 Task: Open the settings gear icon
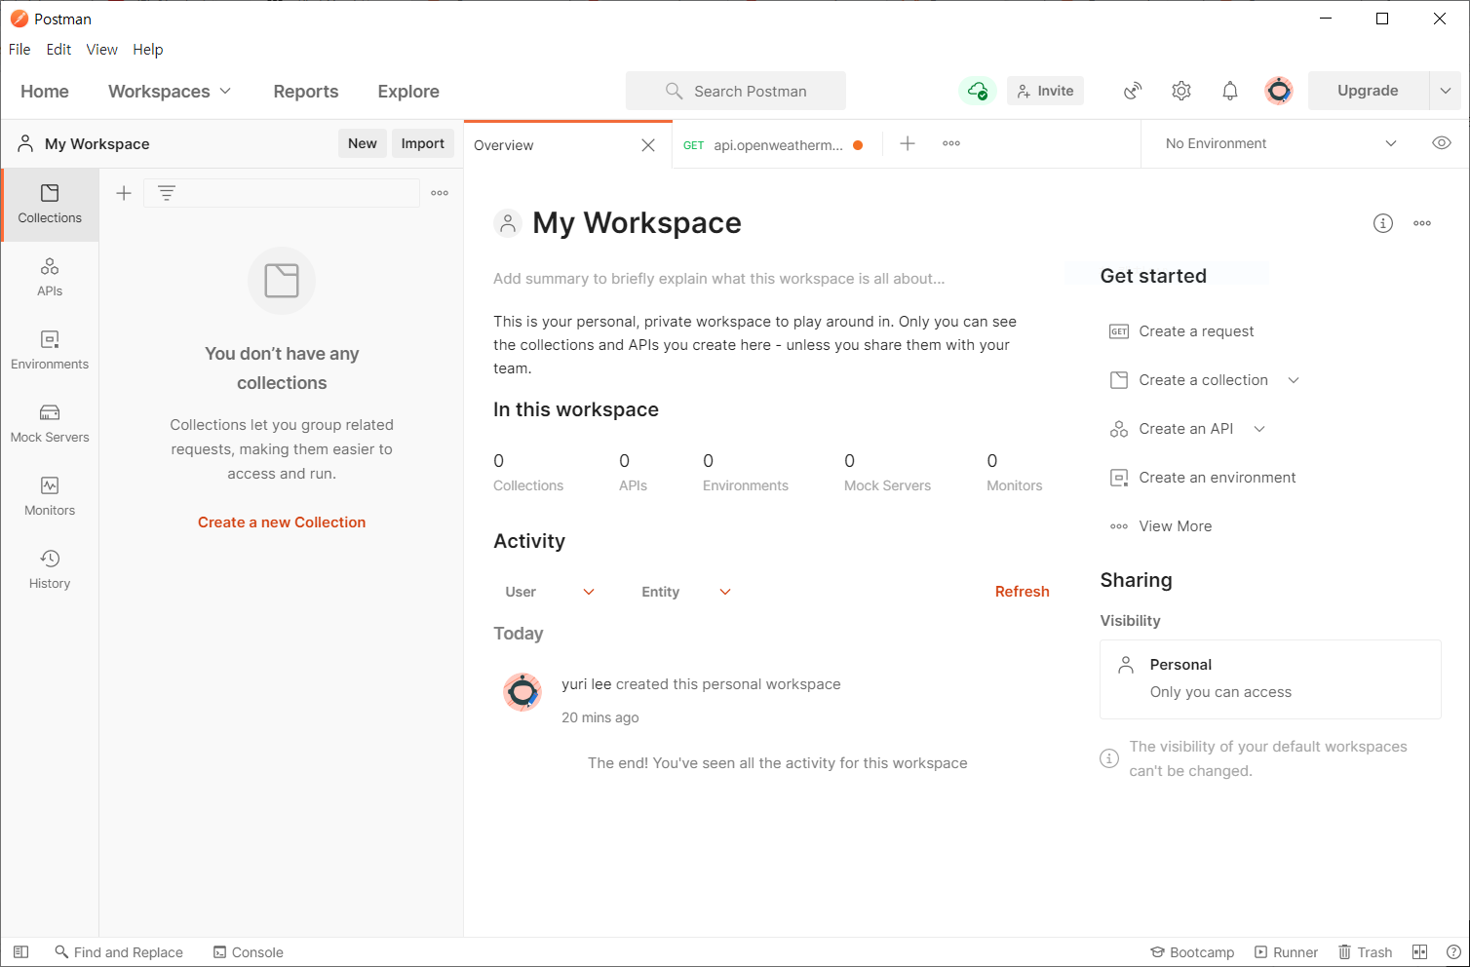click(1181, 91)
